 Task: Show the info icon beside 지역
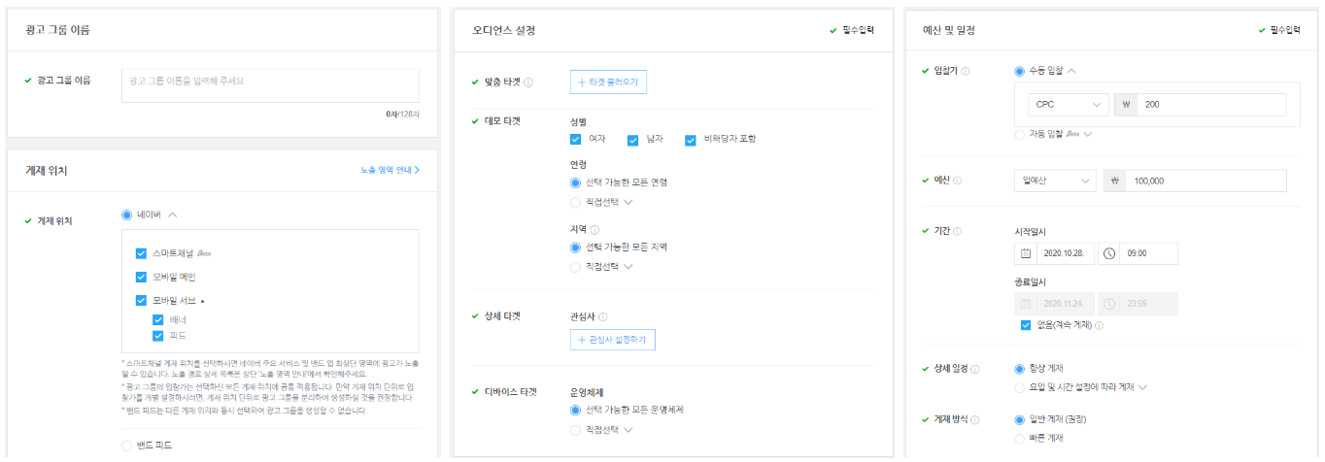pyautogui.click(x=595, y=230)
